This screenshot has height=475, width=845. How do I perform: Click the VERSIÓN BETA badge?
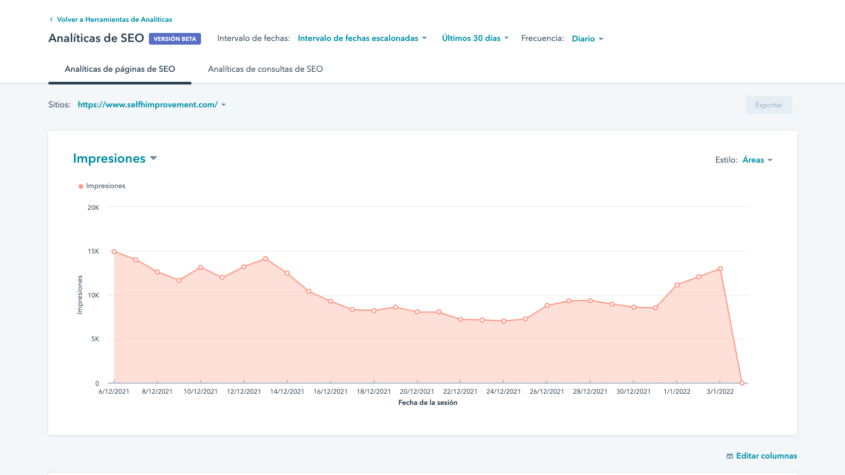pos(174,39)
